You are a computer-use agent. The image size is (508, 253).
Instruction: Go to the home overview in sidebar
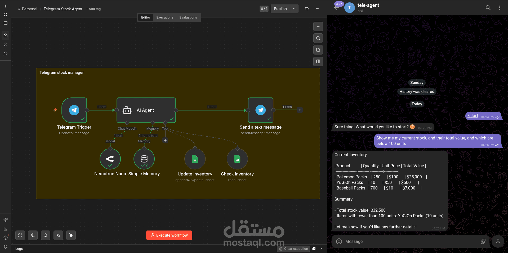6,35
